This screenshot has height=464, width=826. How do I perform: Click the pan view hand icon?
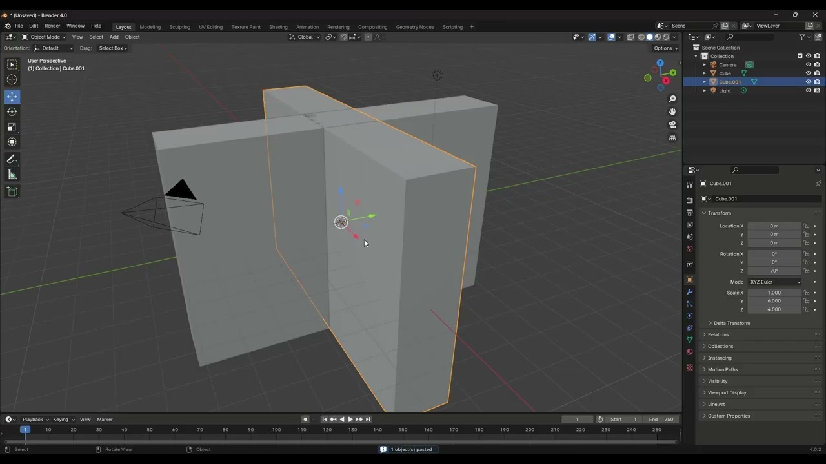tap(672, 111)
